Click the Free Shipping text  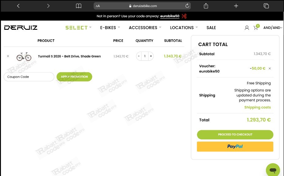(259, 83)
